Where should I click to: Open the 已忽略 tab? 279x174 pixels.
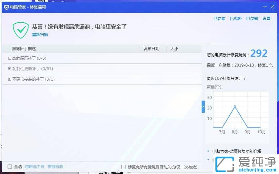[x=236, y=18]
